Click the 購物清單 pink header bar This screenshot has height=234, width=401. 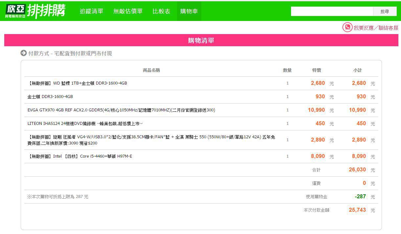[201, 40]
